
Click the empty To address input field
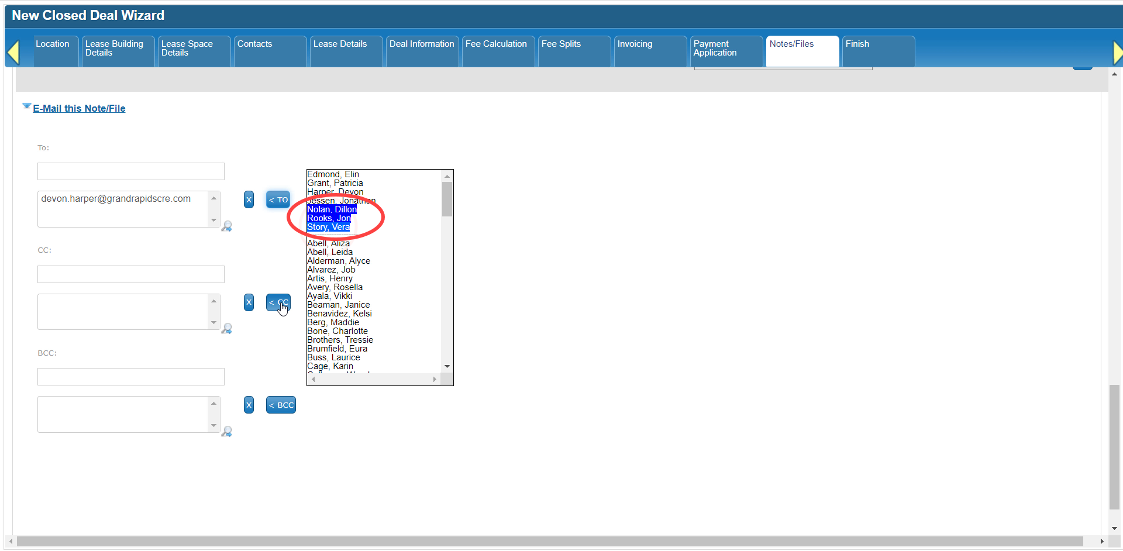click(x=130, y=171)
